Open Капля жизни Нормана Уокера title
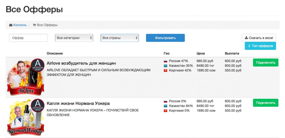This screenshot has width=285, height=138. 78,104
